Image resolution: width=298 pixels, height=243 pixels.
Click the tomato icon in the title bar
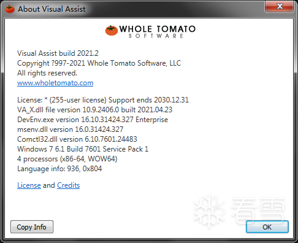pyautogui.click(x=10, y=9)
